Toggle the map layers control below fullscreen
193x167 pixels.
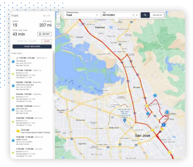pyautogui.click(x=58, y=26)
